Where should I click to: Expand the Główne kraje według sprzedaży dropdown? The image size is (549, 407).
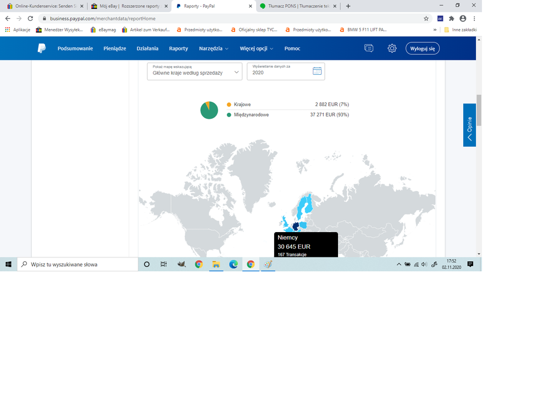195,71
